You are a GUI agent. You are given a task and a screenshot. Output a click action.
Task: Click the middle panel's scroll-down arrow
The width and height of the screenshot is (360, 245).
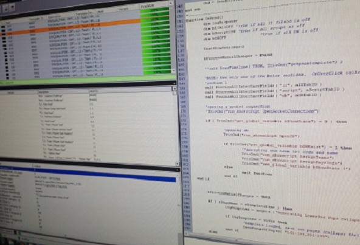click(177, 164)
